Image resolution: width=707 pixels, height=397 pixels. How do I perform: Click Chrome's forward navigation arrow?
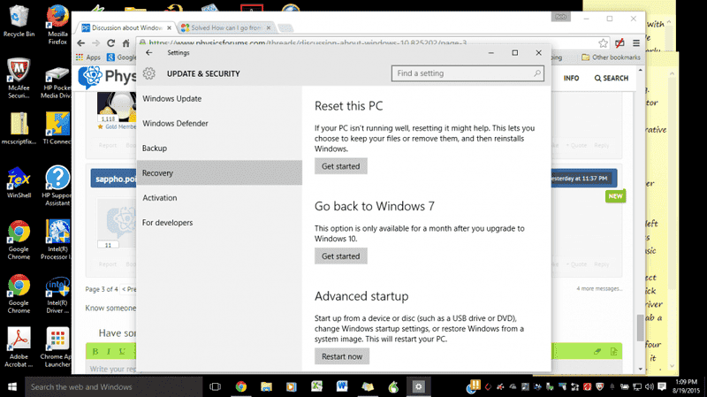coord(96,43)
